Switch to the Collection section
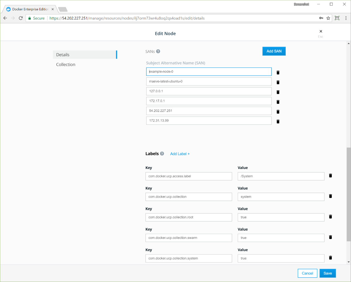351x282 pixels. click(x=66, y=64)
